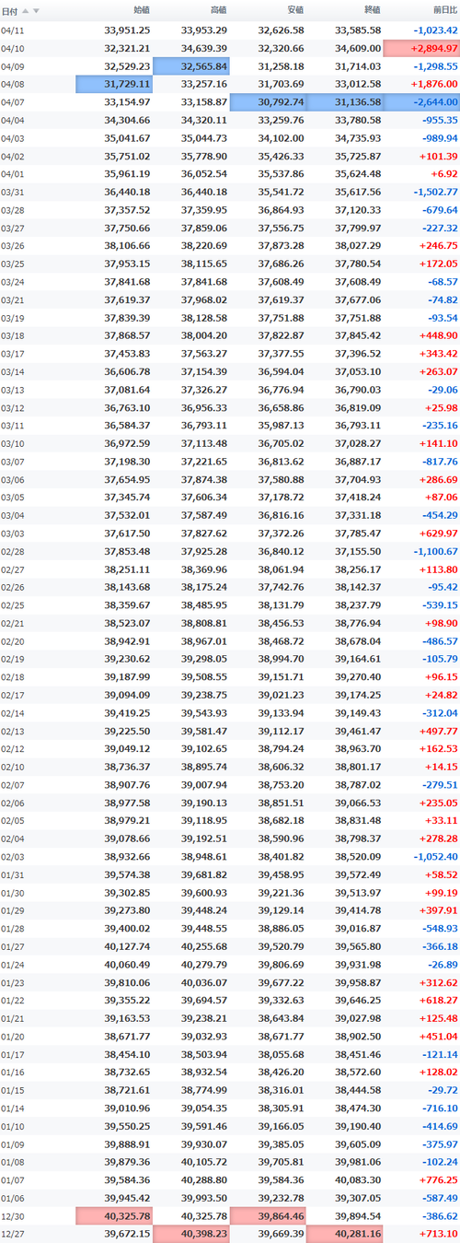Click the high value 37,968.02

[x=203, y=299]
